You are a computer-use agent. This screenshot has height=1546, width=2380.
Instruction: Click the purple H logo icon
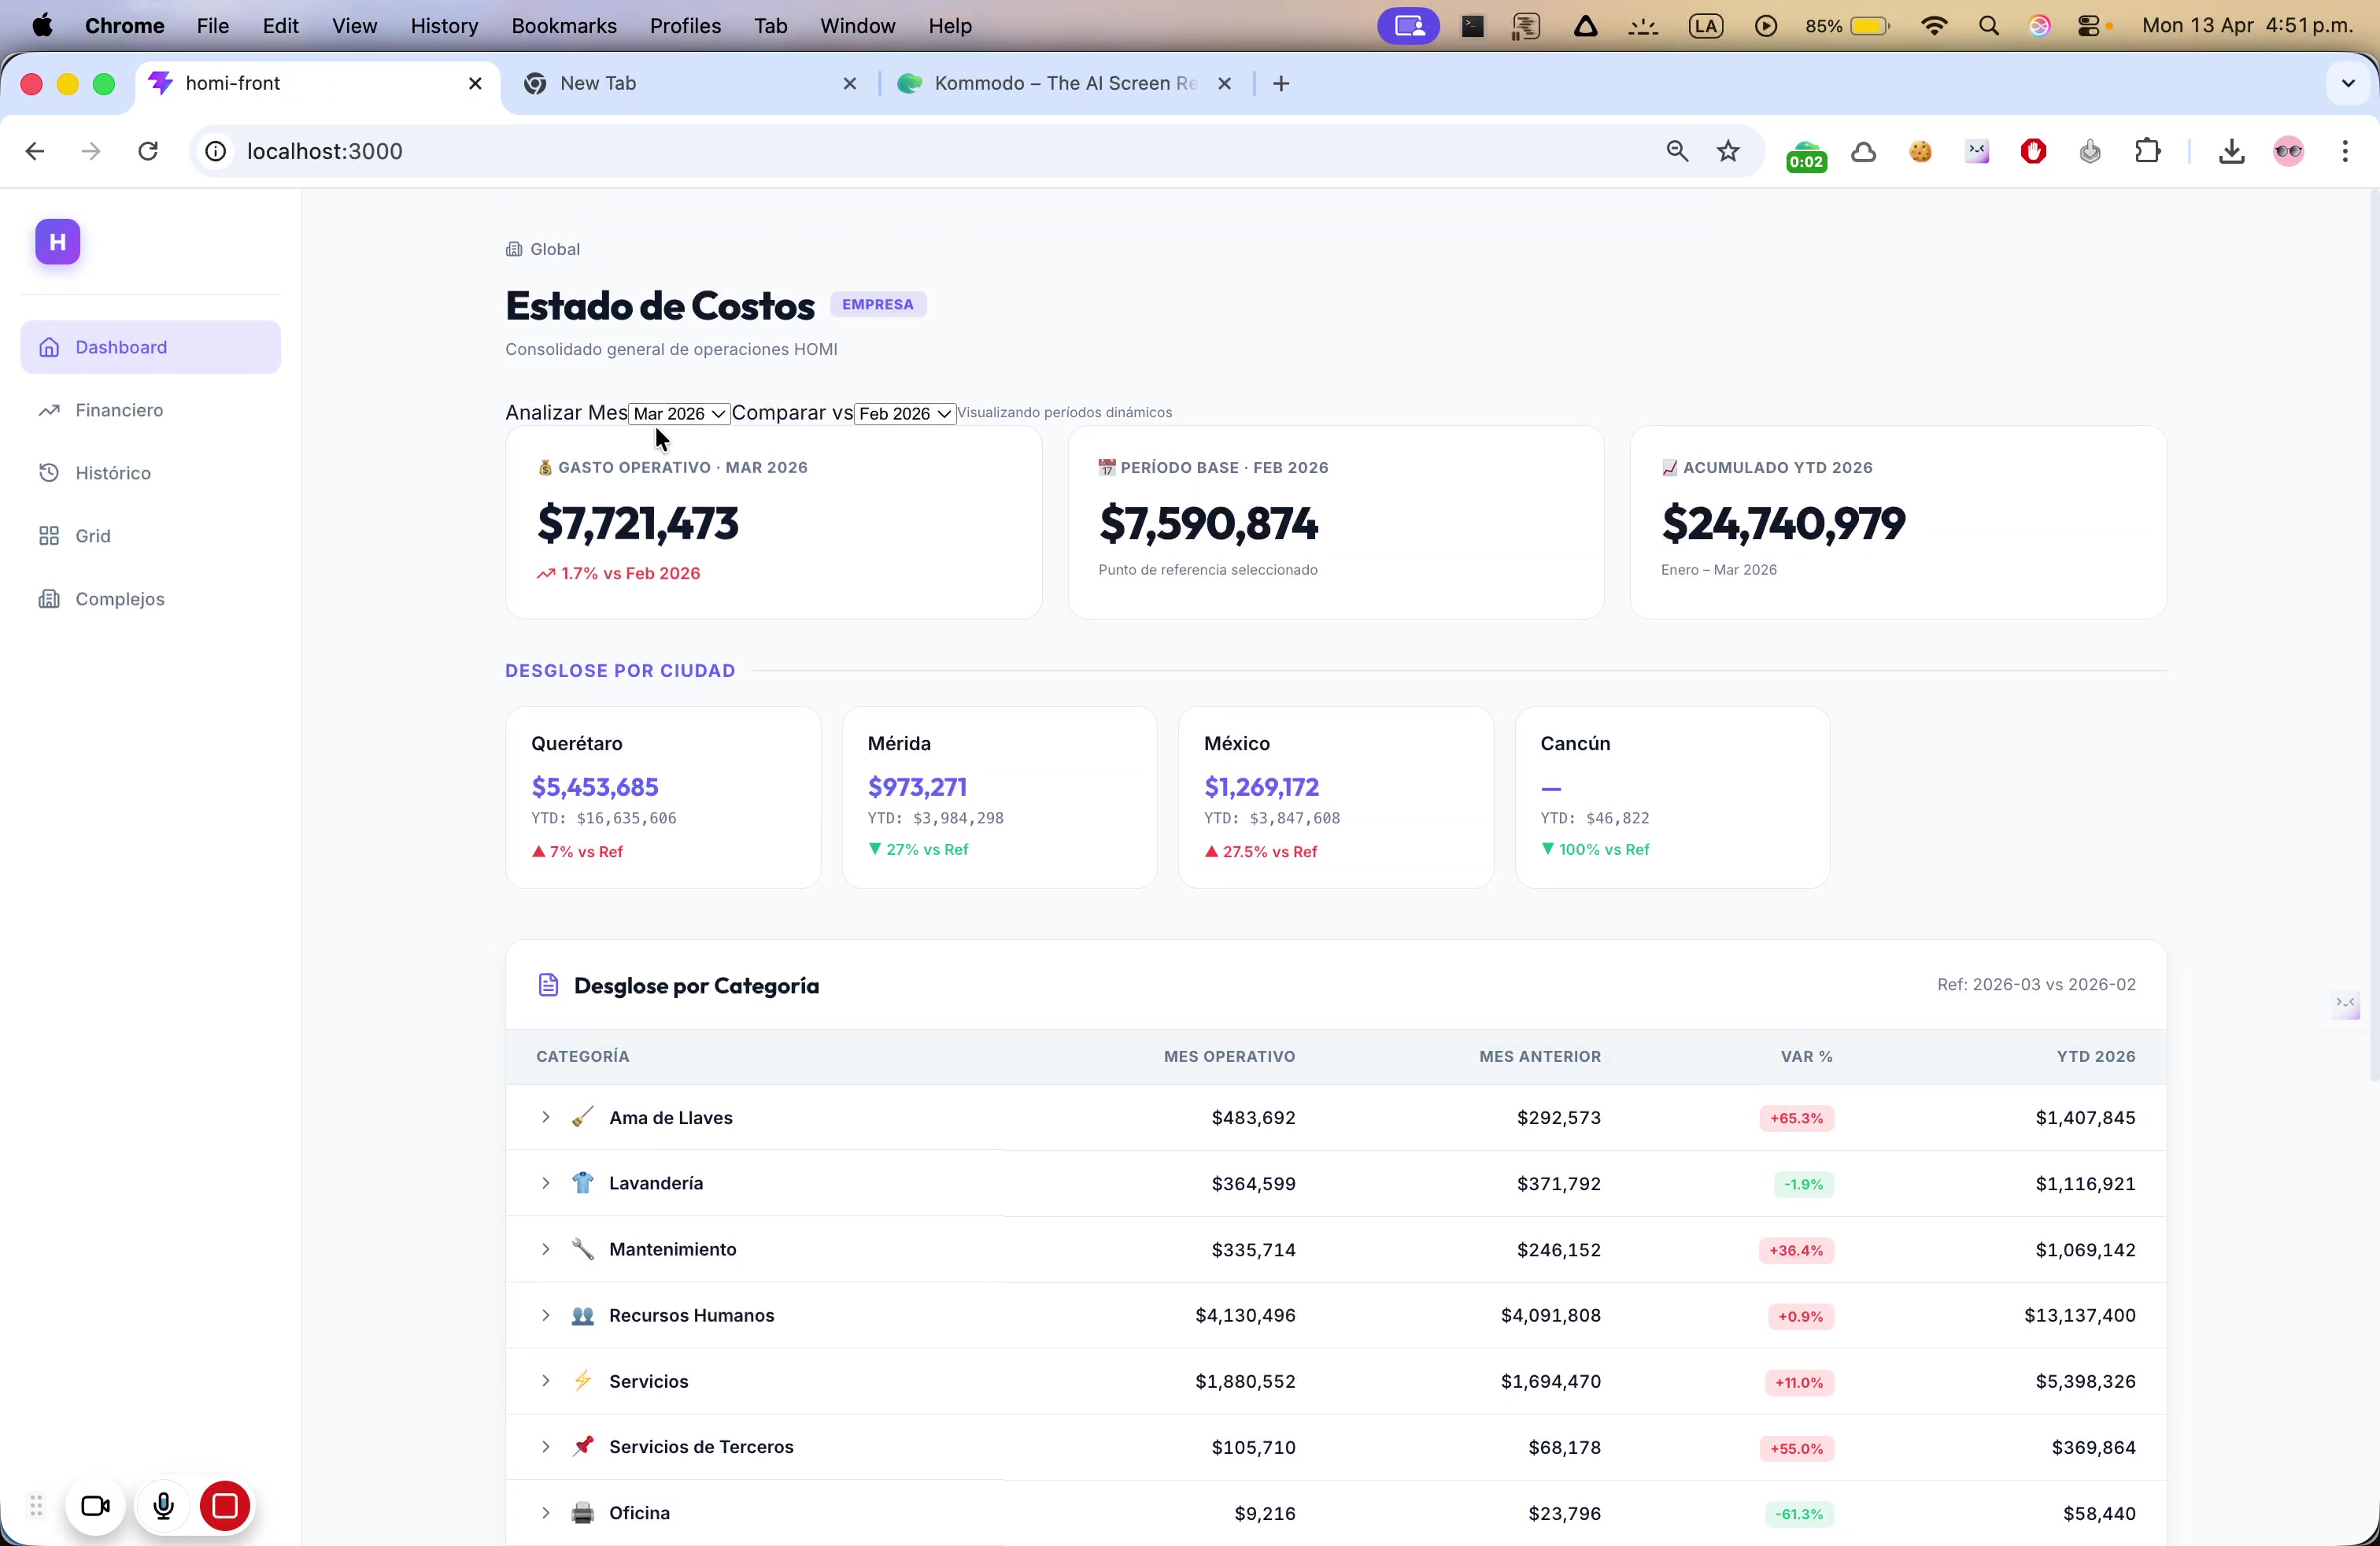click(x=58, y=242)
